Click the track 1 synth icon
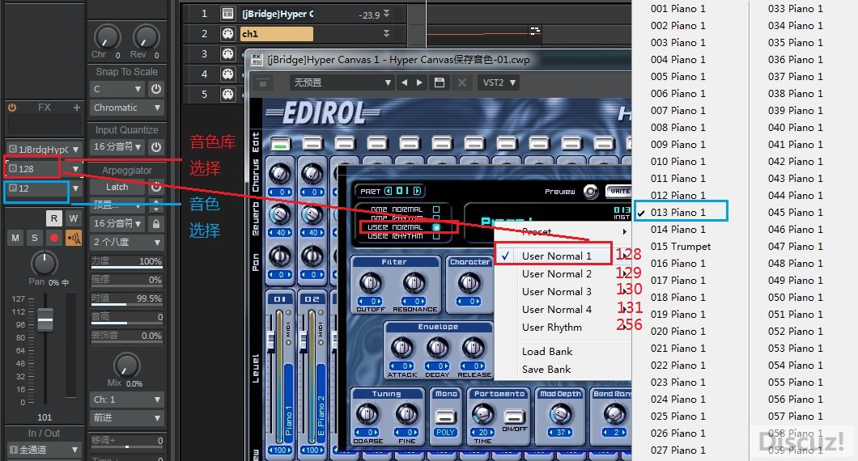Screen dimensions: 858x461 coord(227,14)
